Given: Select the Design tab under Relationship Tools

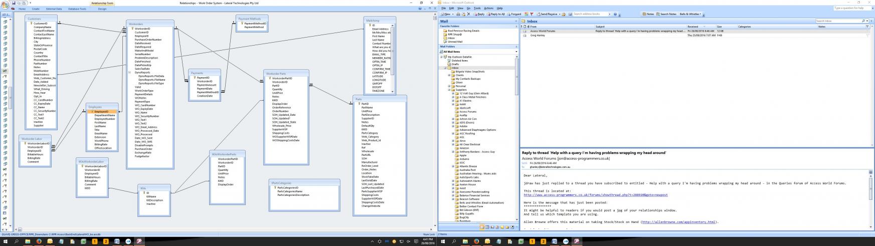Looking at the screenshot, I should 102,9.
